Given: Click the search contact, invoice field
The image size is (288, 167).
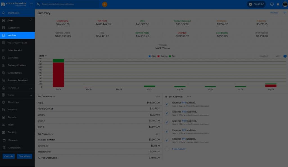Looking at the screenshot, I should pos(67,4).
